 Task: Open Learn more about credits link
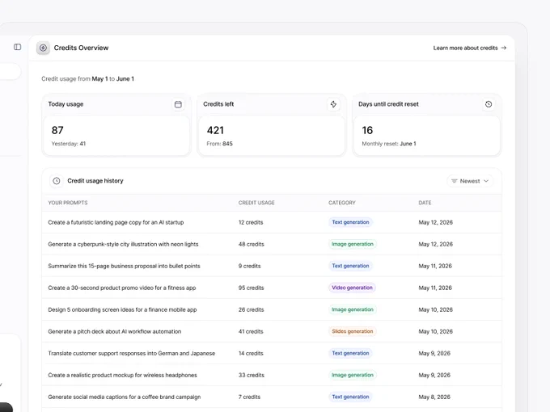pyautogui.click(x=470, y=48)
